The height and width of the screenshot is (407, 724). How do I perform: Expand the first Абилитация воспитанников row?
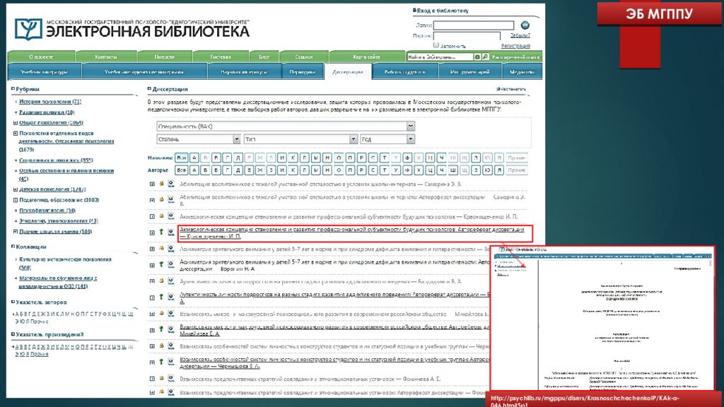pos(151,184)
